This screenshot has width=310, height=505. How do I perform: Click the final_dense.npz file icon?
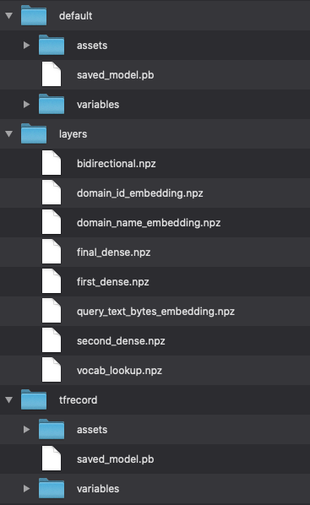52,252
